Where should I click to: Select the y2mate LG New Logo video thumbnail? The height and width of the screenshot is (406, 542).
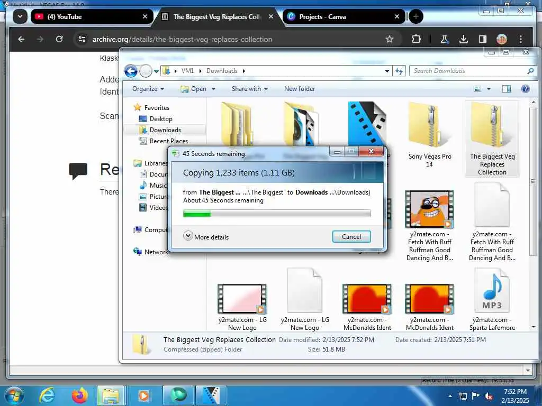pos(242,299)
